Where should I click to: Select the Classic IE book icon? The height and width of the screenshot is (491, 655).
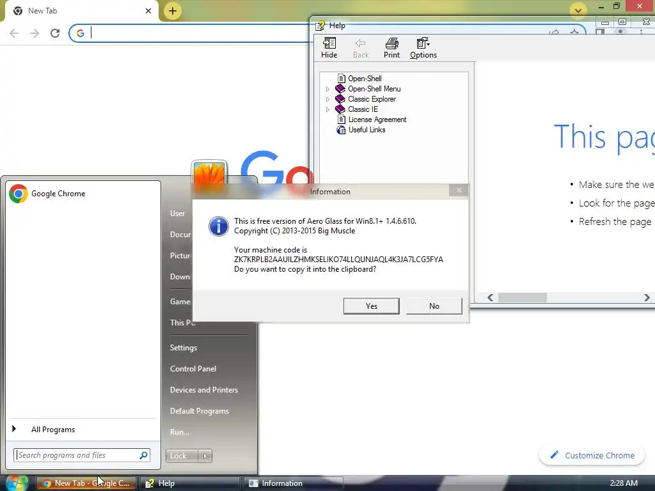[340, 109]
